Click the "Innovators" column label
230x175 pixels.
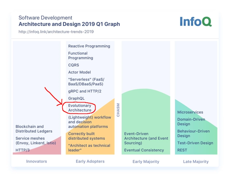click(37, 161)
